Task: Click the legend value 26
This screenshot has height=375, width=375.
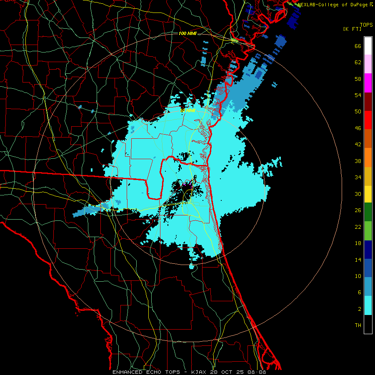Action: pyautogui.click(x=358, y=210)
